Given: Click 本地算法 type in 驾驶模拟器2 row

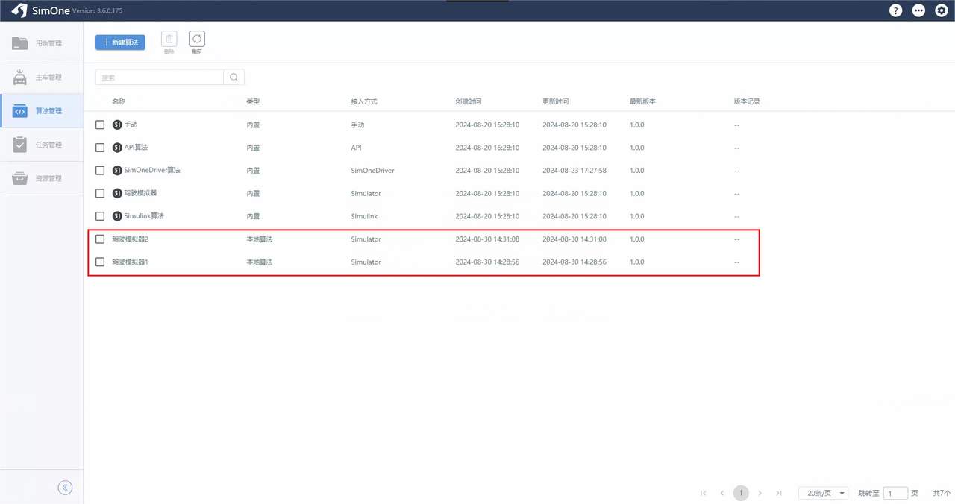Looking at the screenshot, I should point(260,239).
